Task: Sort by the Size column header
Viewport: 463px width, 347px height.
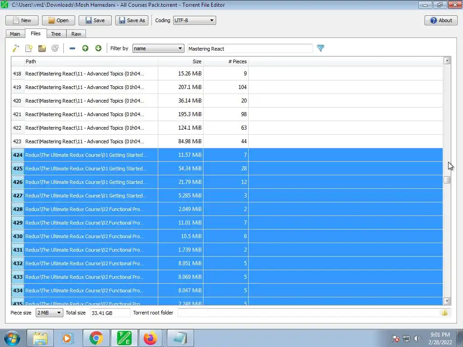Action: (x=181, y=61)
